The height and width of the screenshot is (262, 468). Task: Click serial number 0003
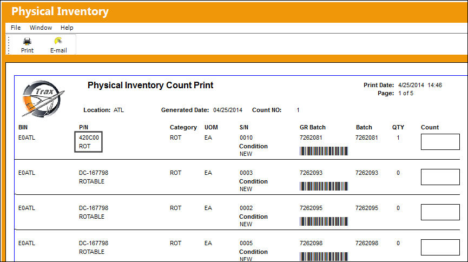[x=246, y=173]
